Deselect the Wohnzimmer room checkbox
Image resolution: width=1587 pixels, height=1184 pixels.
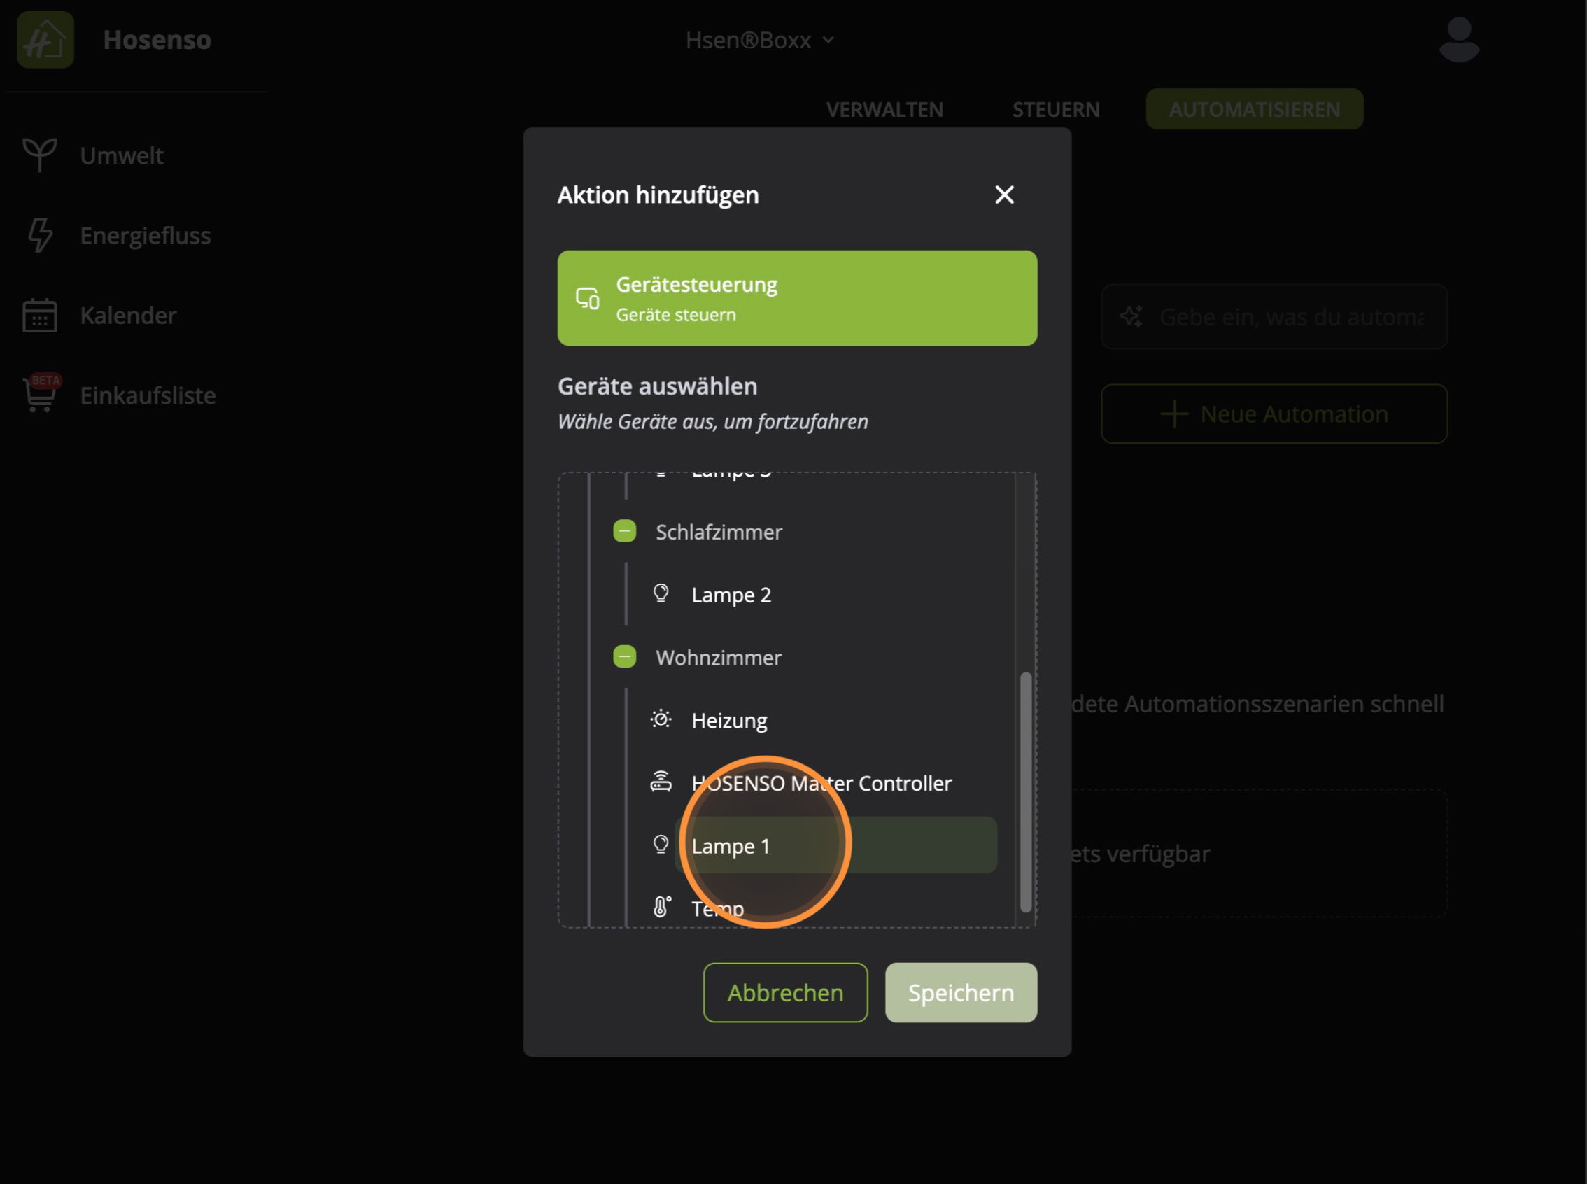point(625,656)
